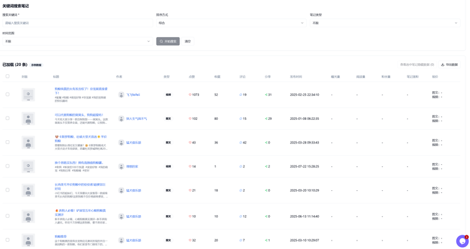Click publish time 2025-06-13 11:14:40
This screenshot has height=249, width=470.
[x=304, y=216]
